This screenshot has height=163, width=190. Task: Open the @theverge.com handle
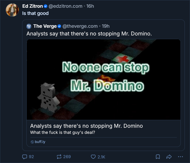tap(80, 26)
